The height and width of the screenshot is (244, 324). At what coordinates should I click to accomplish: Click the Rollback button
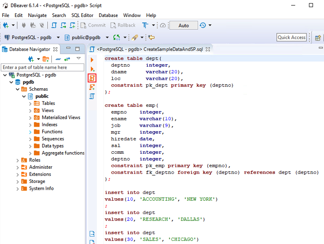tap(123, 25)
